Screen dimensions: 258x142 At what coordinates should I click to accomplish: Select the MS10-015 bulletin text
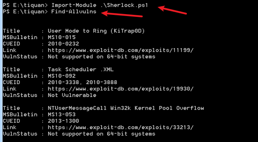(x=62, y=38)
